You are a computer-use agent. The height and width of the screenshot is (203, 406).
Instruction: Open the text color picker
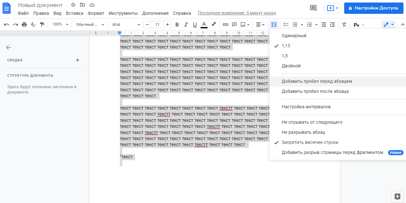[x=204, y=25]
